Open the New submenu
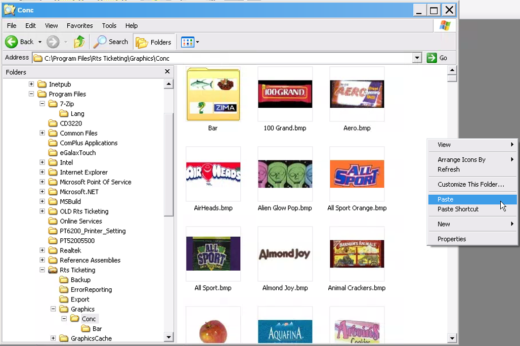Viewport: 520px width, 346px height. click(472, 224)
